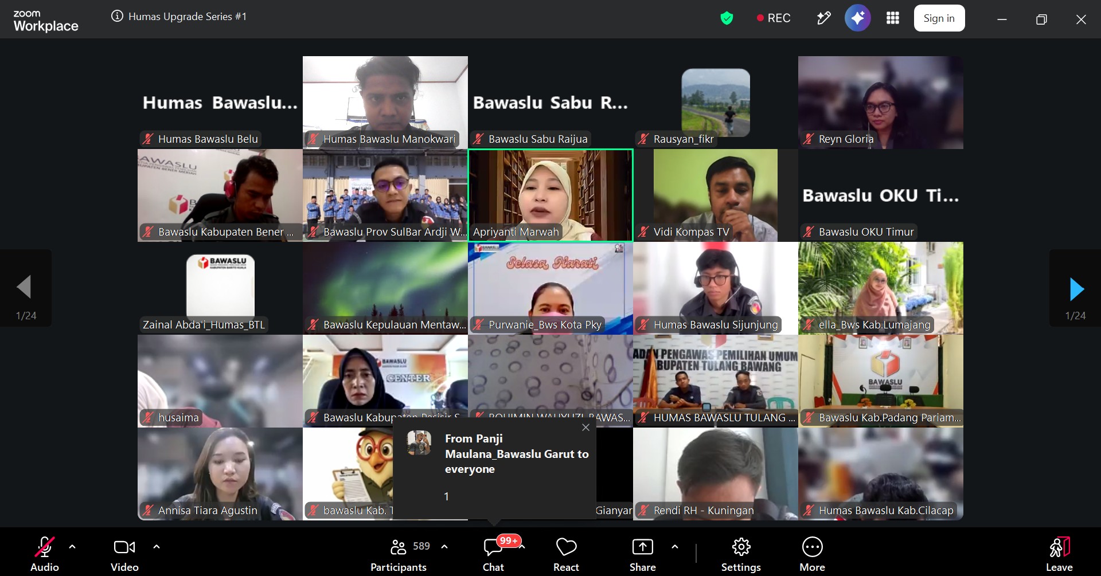Select Apriyanti Marwah video tile

tap(550, 195)
